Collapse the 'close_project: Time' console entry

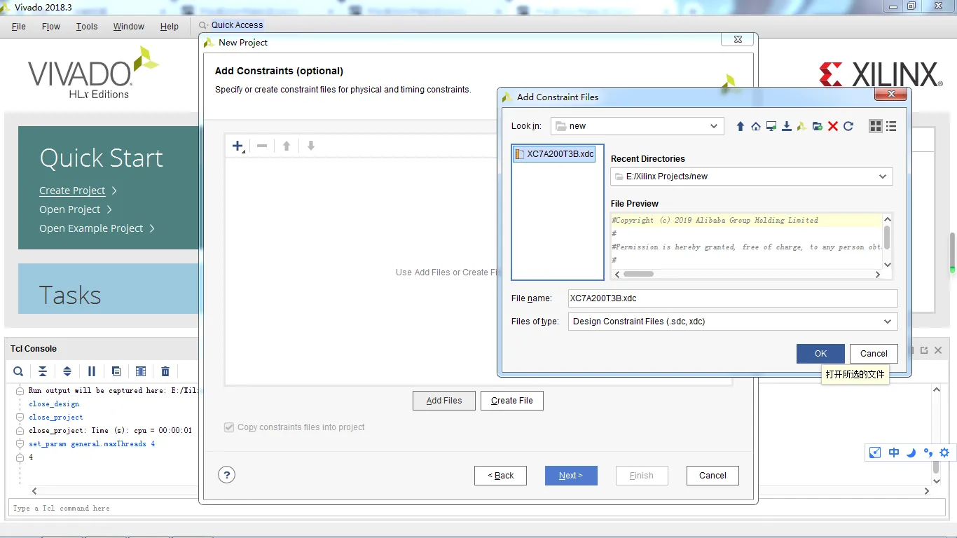20,431
